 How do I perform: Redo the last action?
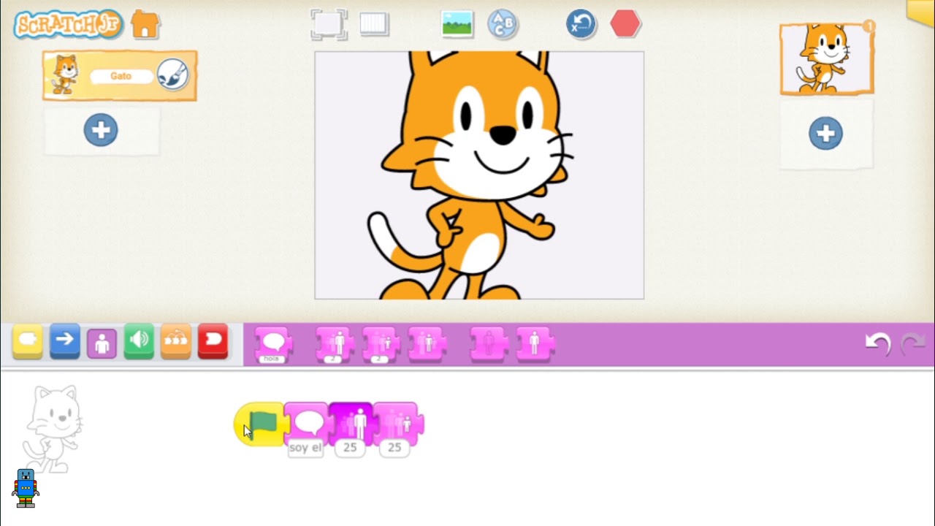(x=913, y=343)
